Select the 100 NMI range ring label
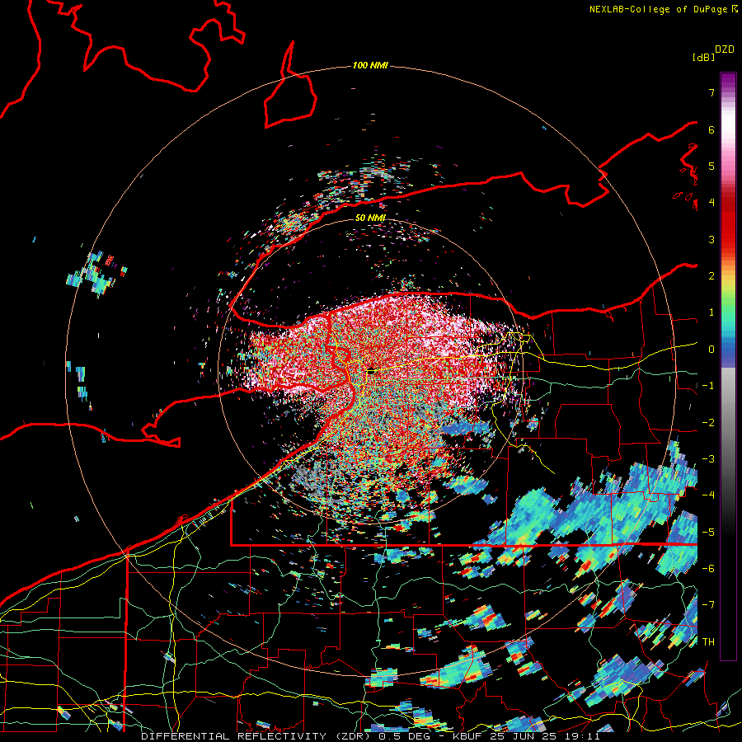 click(370, 65)
